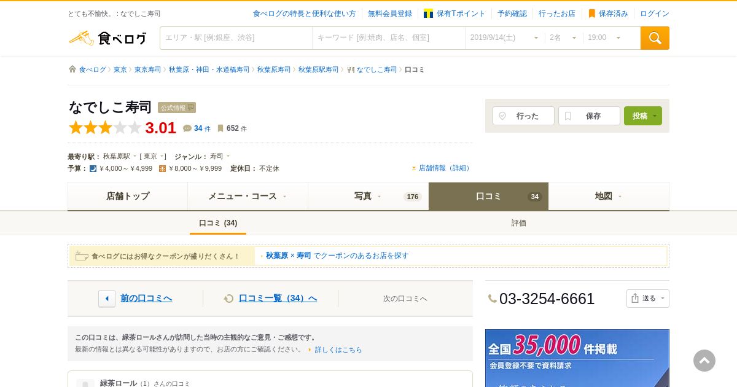This screenshot has height=387, width=737.
Task: Select the 口コミ main tab
Action: [488, 197]
